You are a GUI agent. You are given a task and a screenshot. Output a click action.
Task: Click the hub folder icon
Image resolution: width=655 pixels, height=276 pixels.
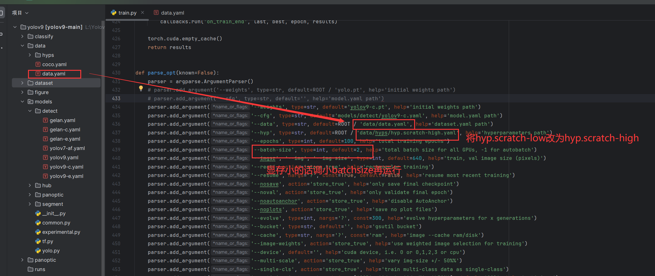pyautogui.click(x=38, y=185)
